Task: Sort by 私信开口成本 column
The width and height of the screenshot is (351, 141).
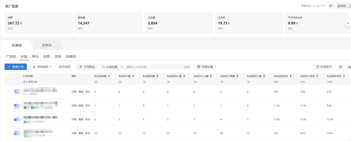Action: (x=317, y=76)
